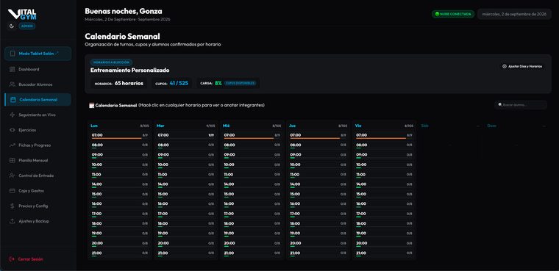This screenshot has height=271, width=559.
Task: Open Tuesday 07:00 full slot 9/9
Action: point(186,136)
